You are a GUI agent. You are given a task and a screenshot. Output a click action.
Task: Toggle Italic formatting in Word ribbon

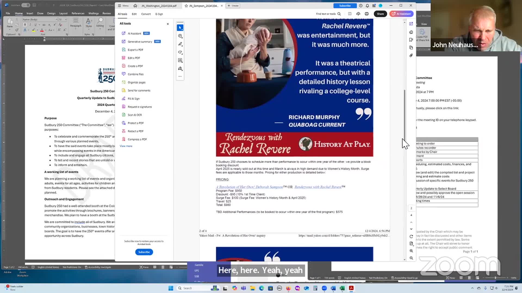click(x=30, y=25)
